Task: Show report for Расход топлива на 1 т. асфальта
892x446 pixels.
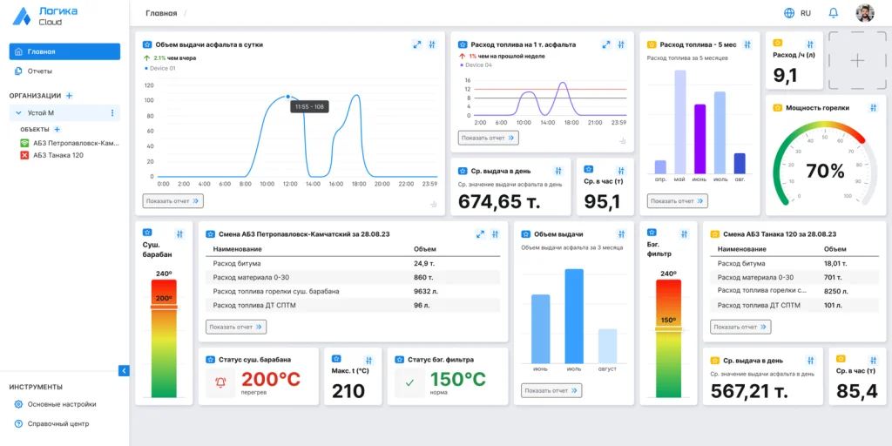Action: point(489,138)
